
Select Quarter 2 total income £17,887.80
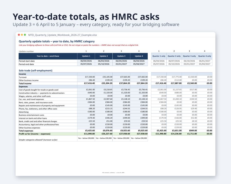pos(174,83)
